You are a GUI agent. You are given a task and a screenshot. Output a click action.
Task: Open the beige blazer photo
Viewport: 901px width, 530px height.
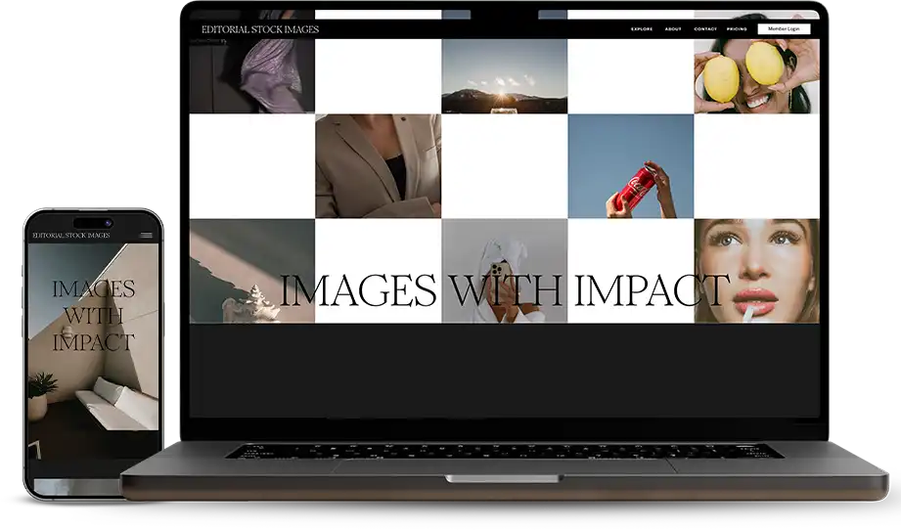coord(378,166)
